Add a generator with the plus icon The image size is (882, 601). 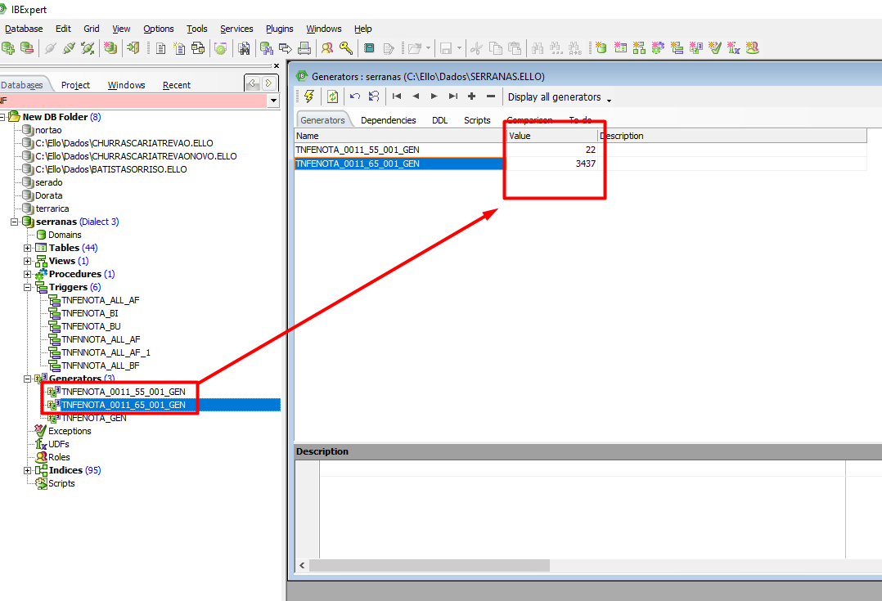(471, 96)
